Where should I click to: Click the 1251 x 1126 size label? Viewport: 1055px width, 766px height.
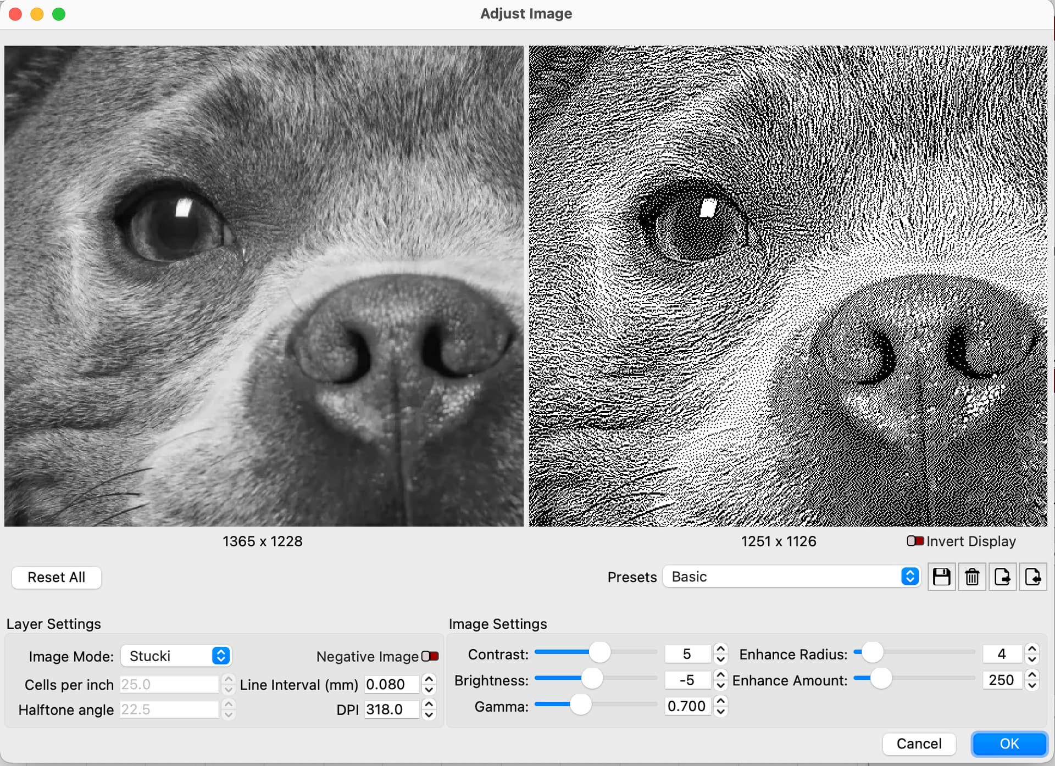click(x=778, y=541)
